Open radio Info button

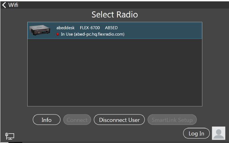click(47, 120)
